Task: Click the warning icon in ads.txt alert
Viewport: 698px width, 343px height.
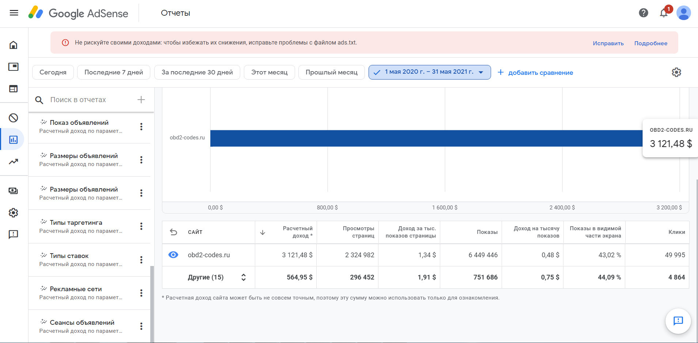Action: pos(65,43)
